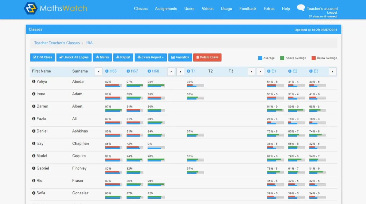The height and width of the screenshot is (204, 366).
Task: Open the Exam Report dropdown
Action: click(x=150, y=57)
